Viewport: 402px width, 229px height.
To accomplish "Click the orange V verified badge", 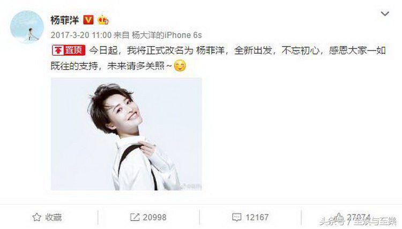I will point(88,20).
